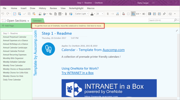Apply the font color A button
Image resolution: width=180 pixels, height=100 pixels.
tap(92, 14)
